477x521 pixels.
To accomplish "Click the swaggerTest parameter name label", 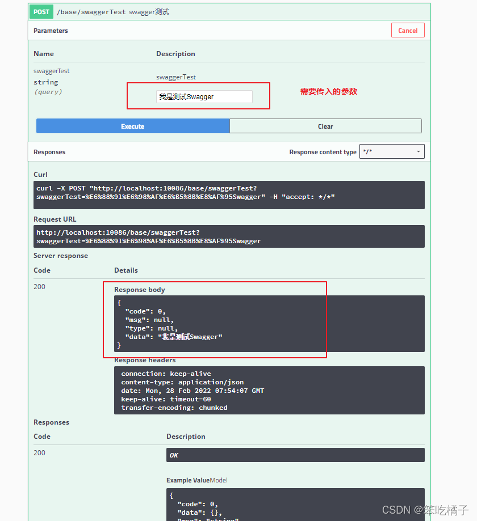I will click(52, 71).
